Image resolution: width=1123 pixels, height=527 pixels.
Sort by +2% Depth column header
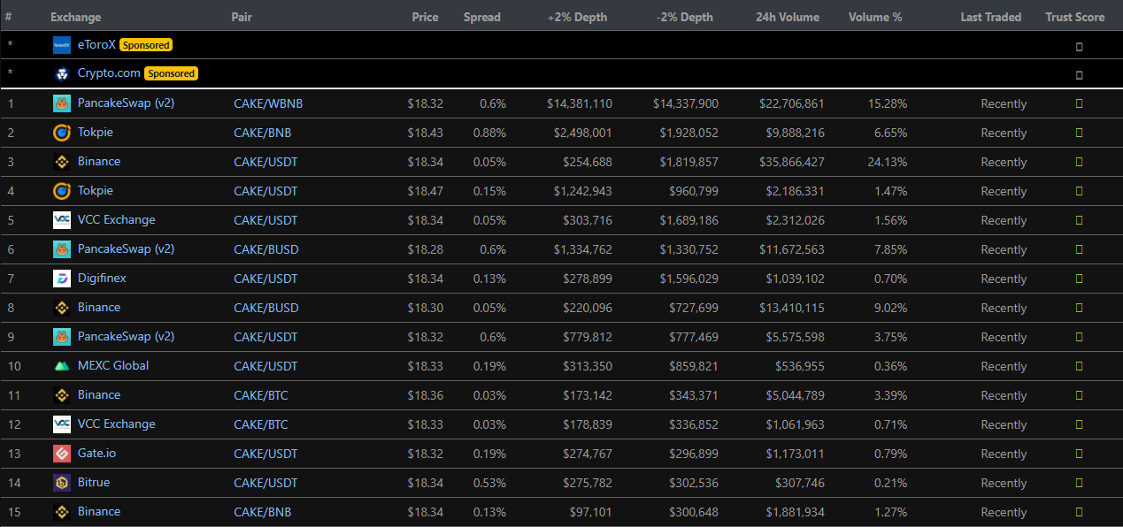(577, 17)
